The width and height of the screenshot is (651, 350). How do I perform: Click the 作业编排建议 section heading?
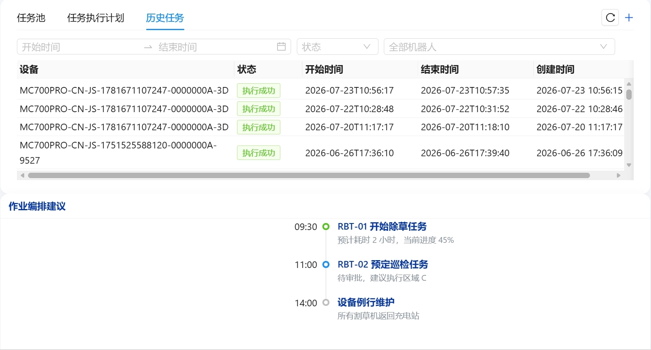pos(37,206)
